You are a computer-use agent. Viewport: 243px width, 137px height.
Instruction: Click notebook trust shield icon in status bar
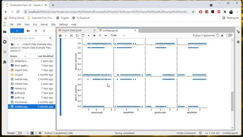pos(200,133)
